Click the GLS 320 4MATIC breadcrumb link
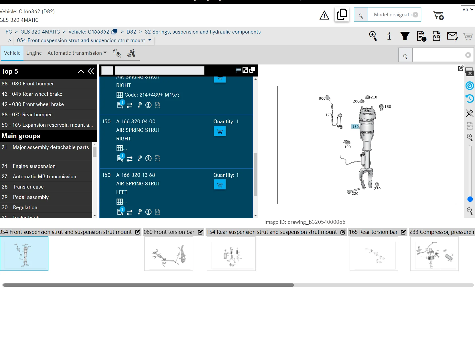This screenshot has width=475, height=345. [40, 32]
